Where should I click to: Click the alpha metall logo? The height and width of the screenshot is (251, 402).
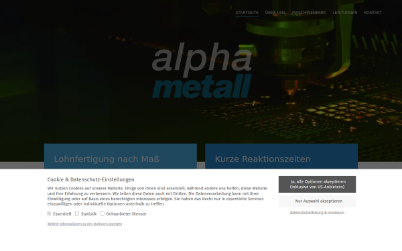202,70
